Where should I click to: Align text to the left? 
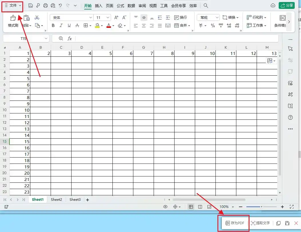136,25
